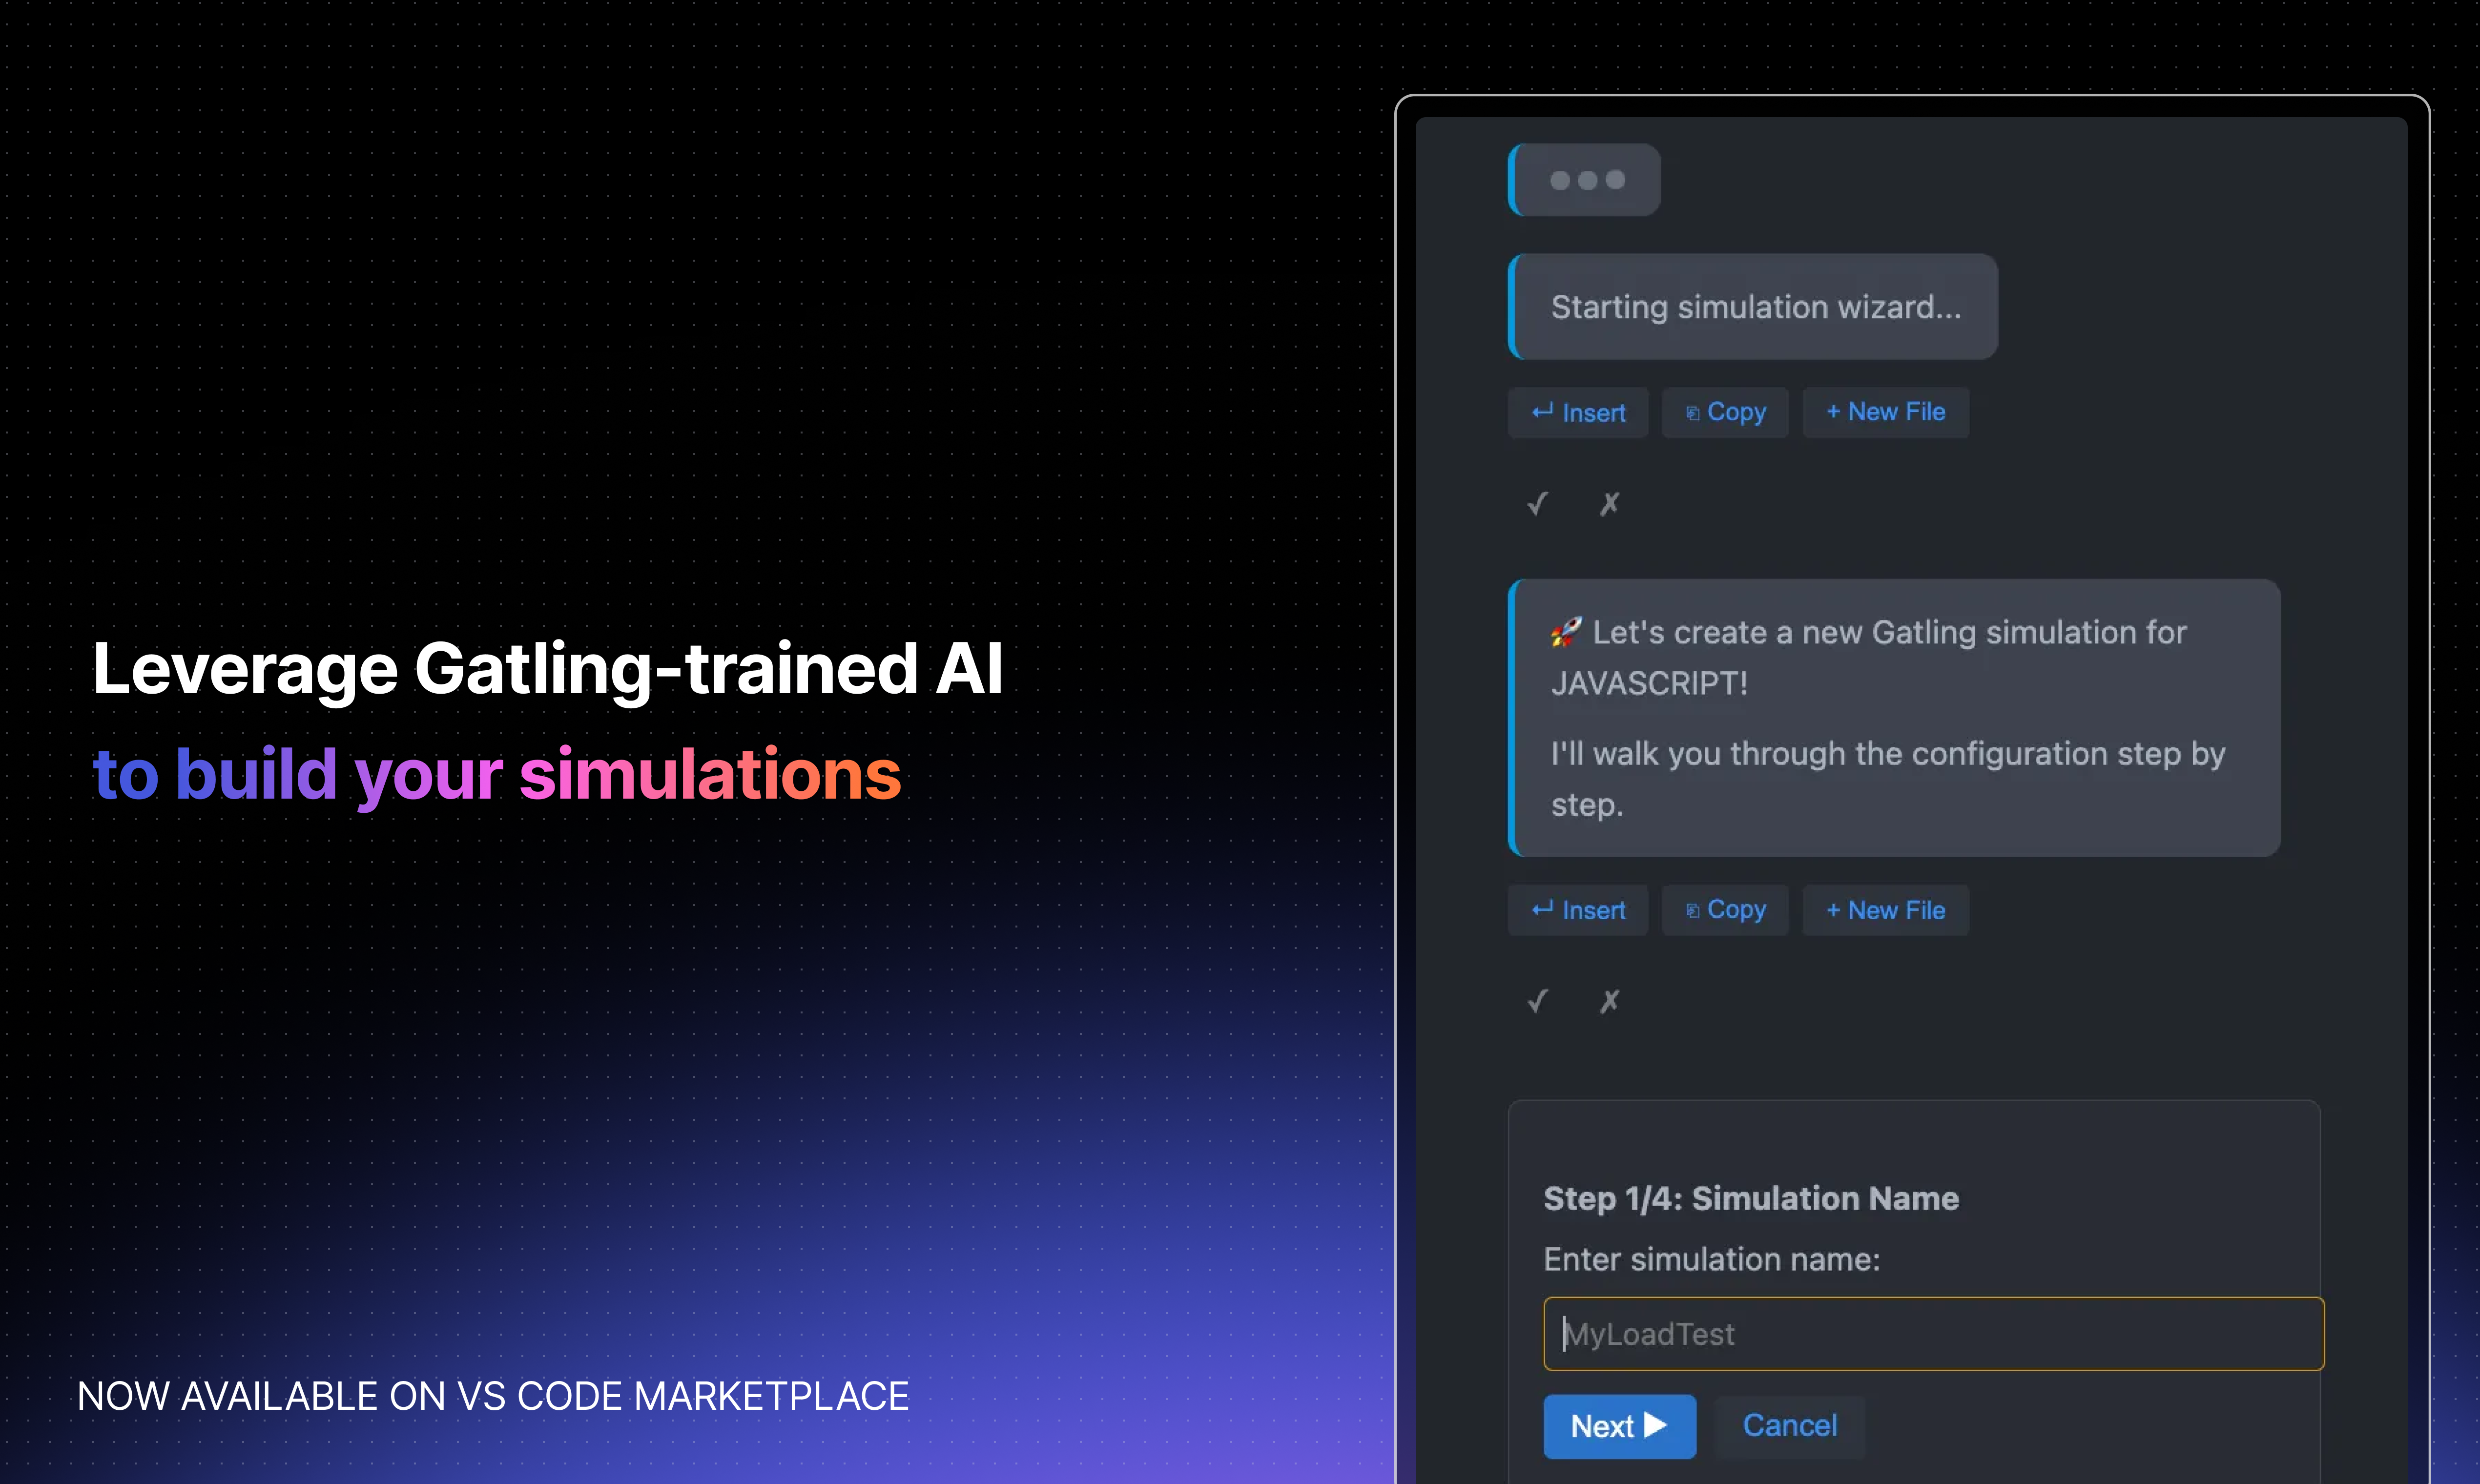Copy the Gatling JavaScript walkthrough message
The width and height of the screenshot is (2480, 1484).
1724,910
